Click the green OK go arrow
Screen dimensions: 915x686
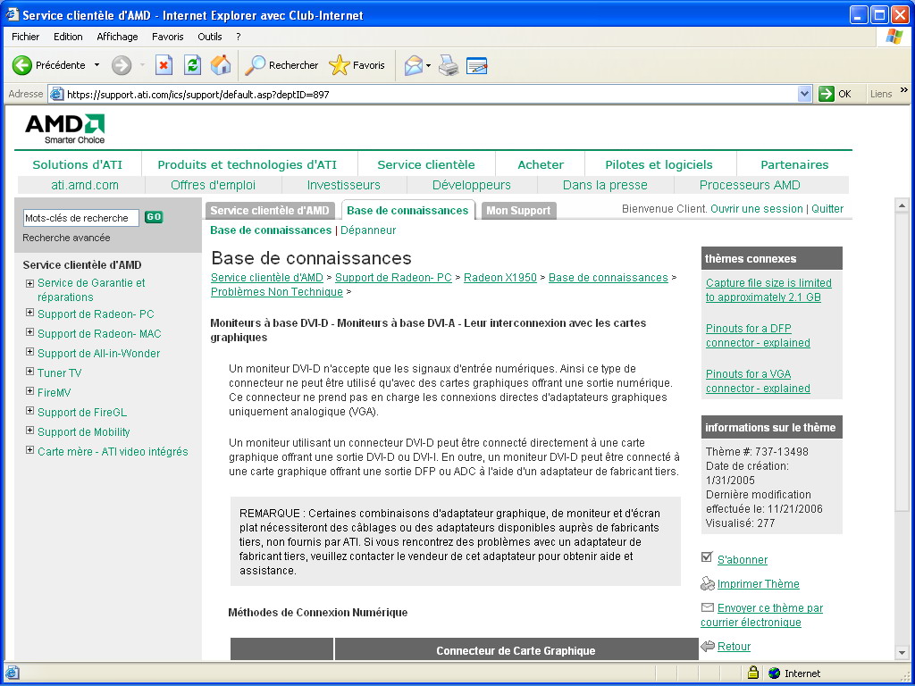pyautogui.click(x=827, y=93)
